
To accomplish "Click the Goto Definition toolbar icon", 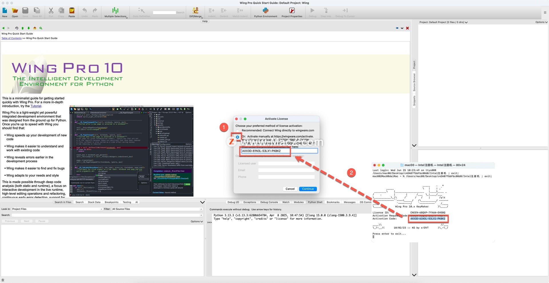I will point(141,11).
